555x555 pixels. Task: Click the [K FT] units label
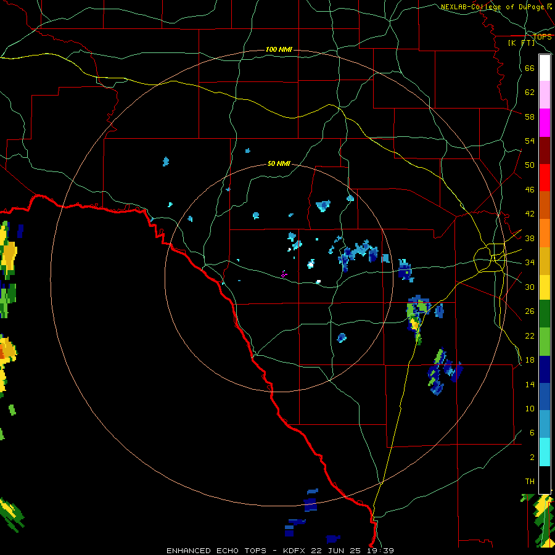522,43
